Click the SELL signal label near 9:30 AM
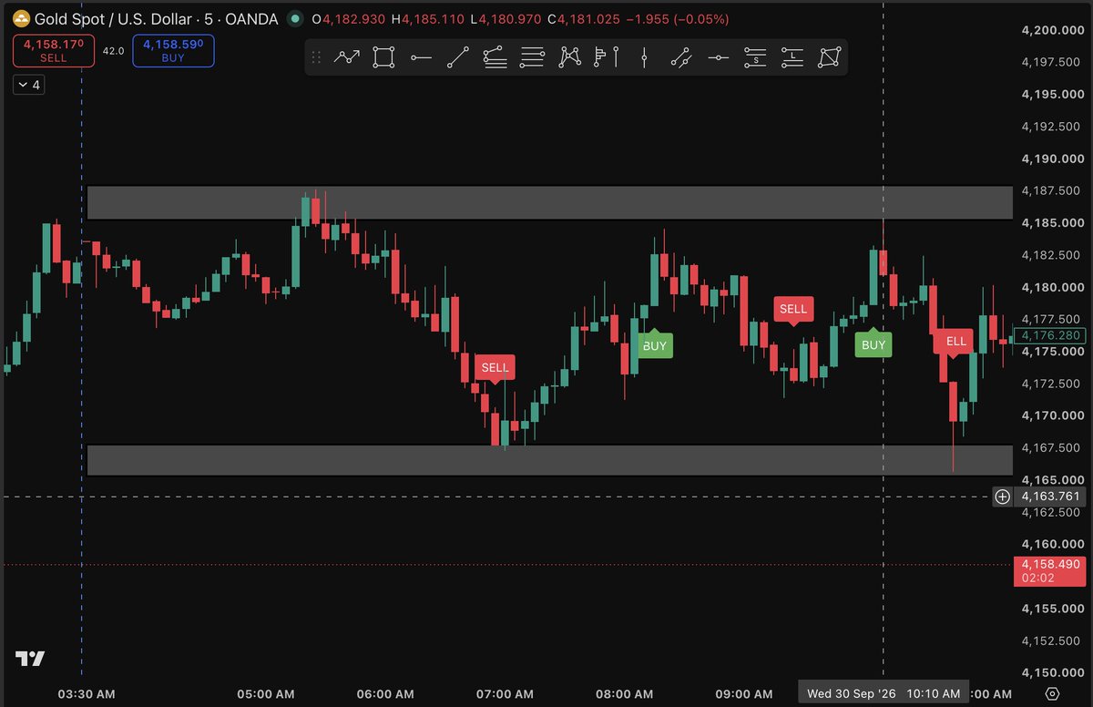Screen dimensions: 1093x707 click(792, 310)
